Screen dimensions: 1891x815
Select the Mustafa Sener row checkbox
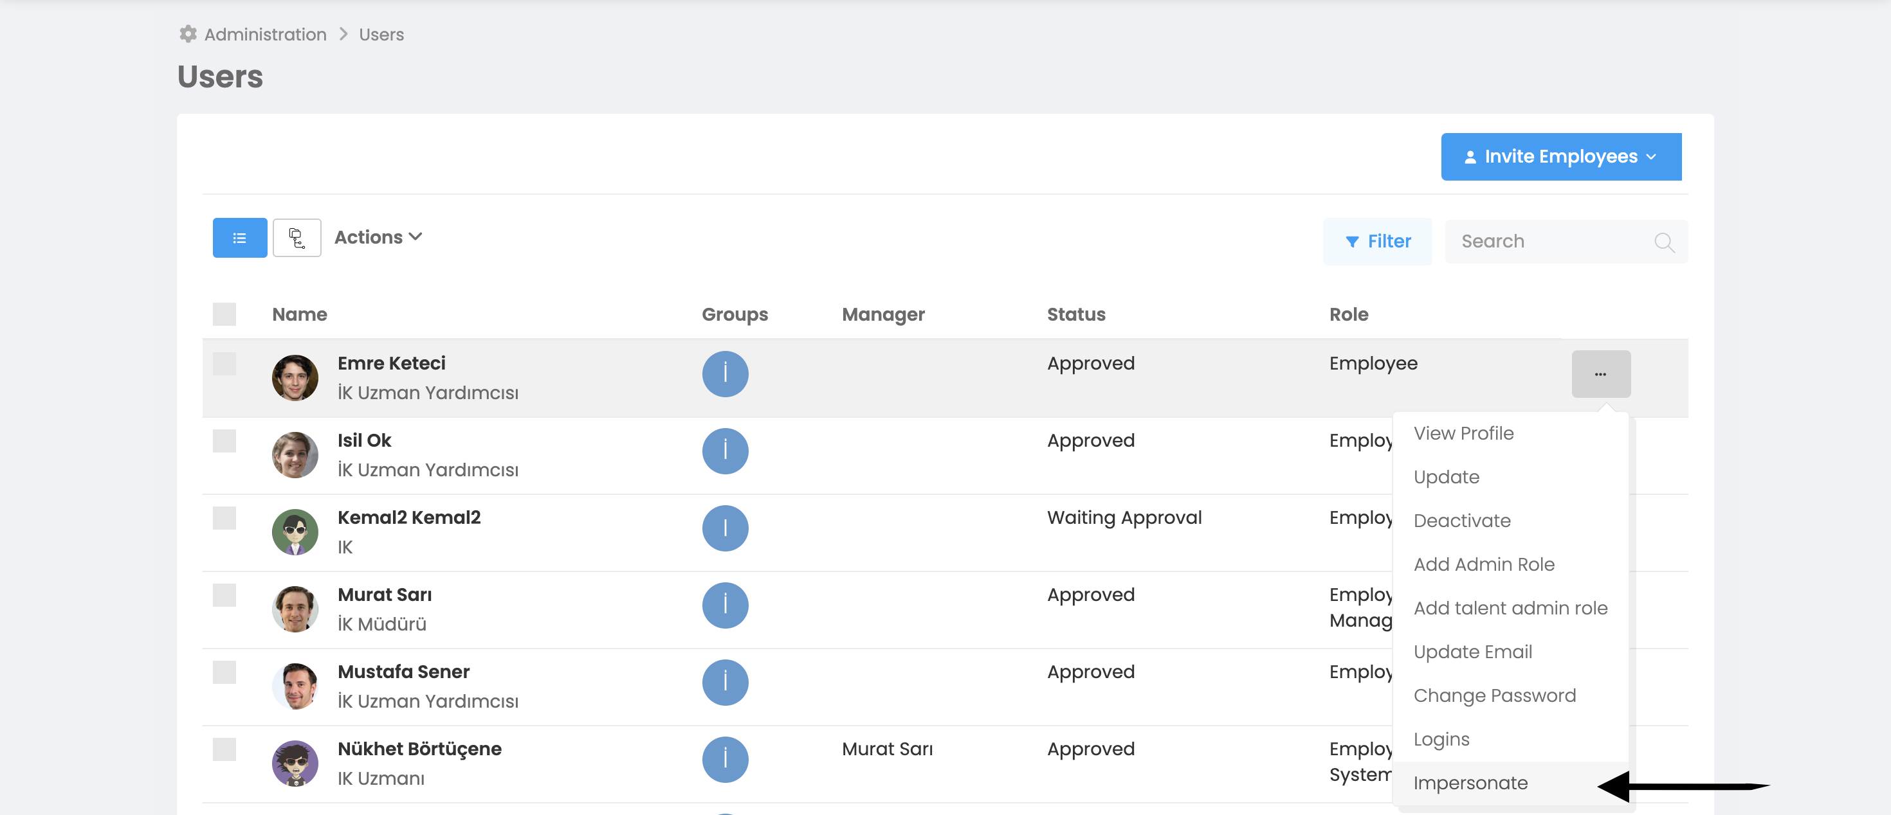224,672
